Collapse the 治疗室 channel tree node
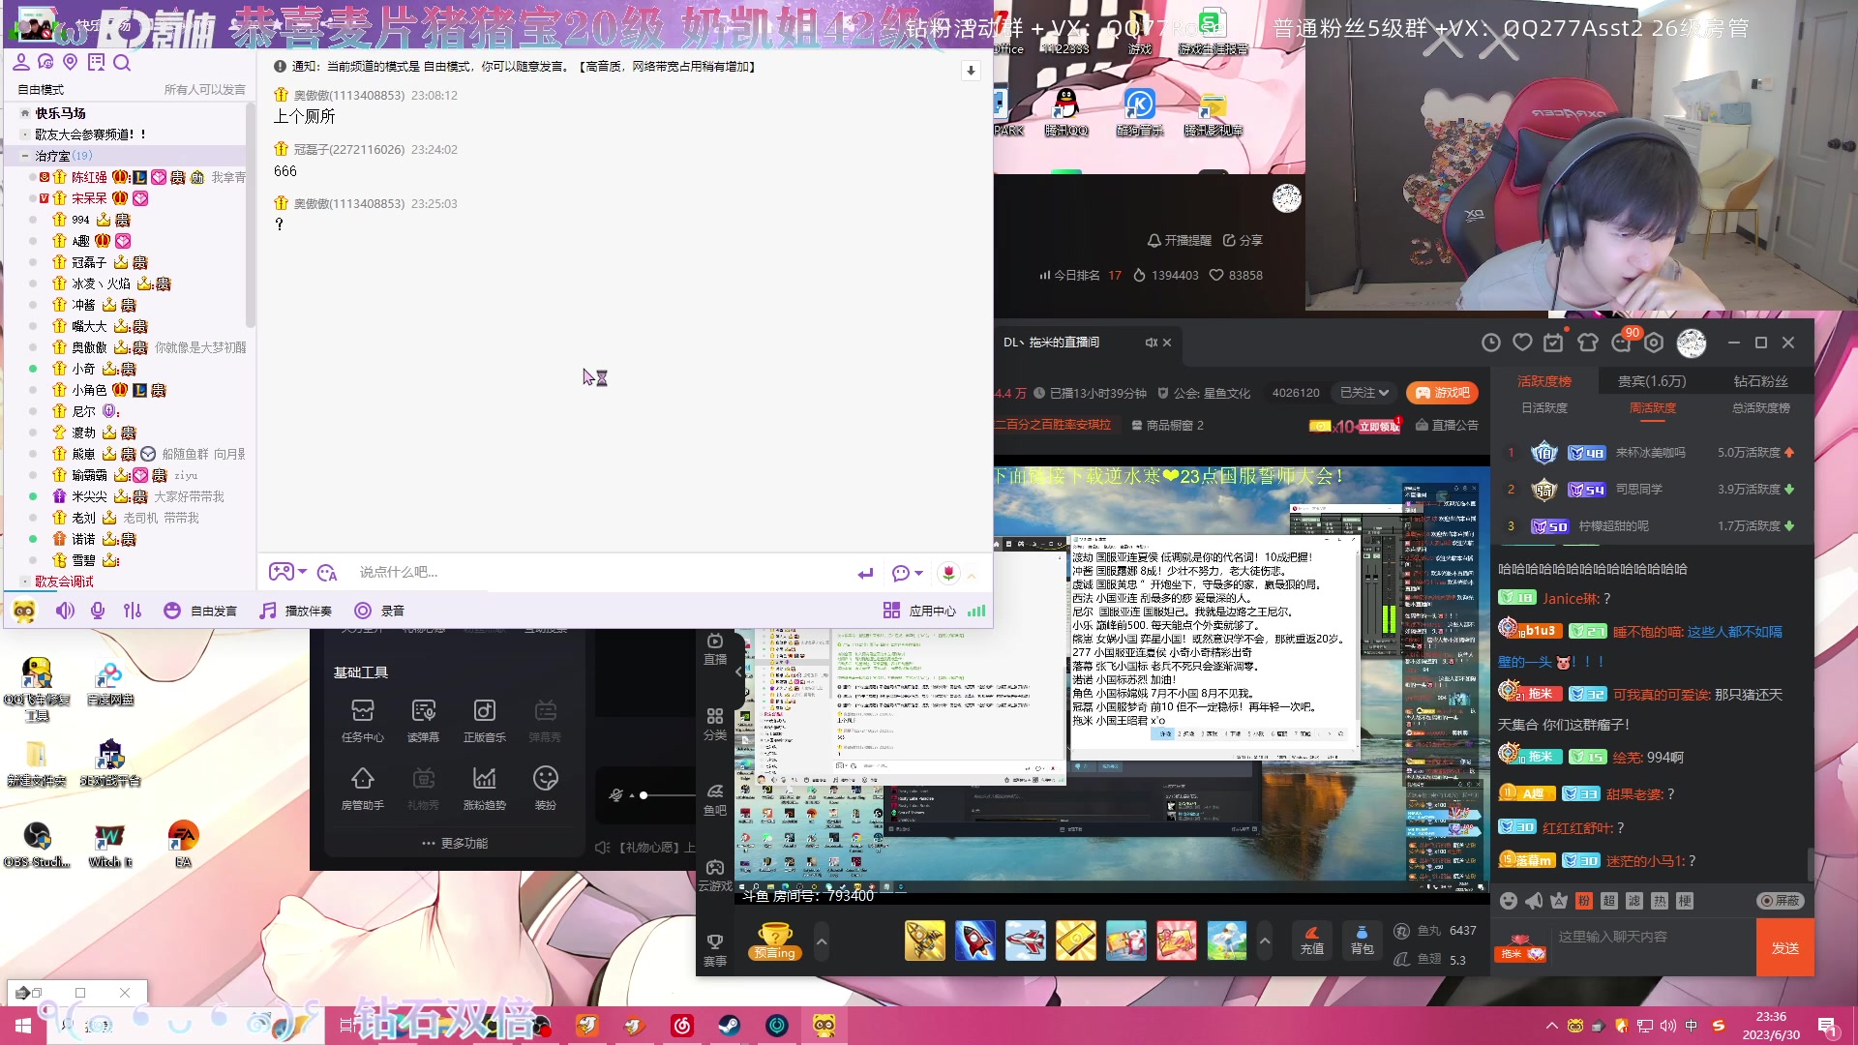The width and height of the screenshot is (1858, 1045). 25,156
